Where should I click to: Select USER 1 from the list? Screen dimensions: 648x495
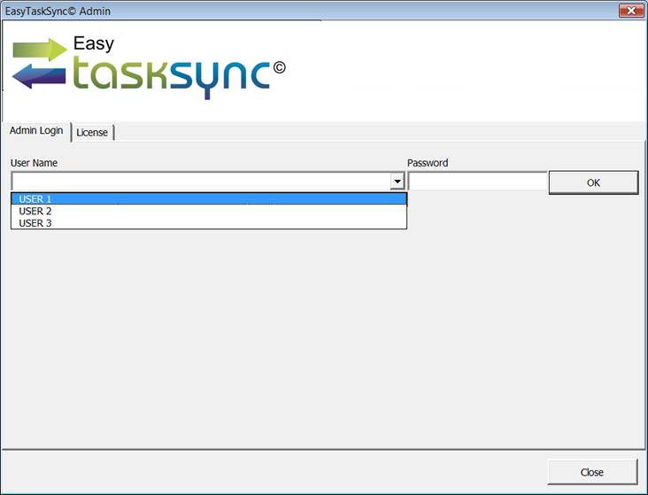coord(209,199)
